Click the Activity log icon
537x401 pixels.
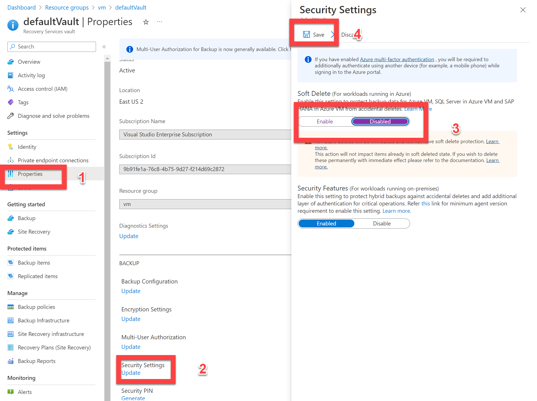coord(11,75)
